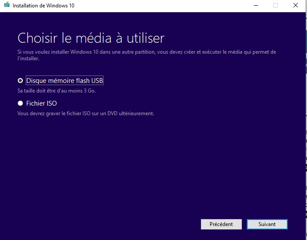Click the 'Disque mémoire flash USB' label
Viewport: 307px width, 240px height.
[x=65, y=81]
